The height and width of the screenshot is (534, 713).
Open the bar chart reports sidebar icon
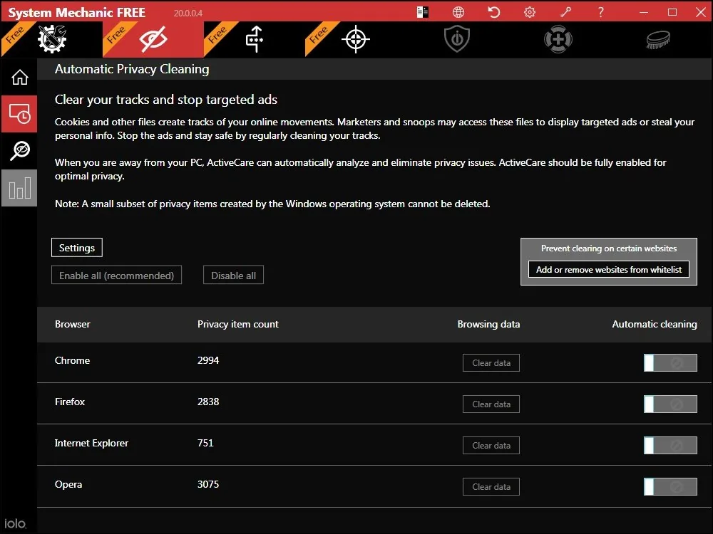point(19,188)
